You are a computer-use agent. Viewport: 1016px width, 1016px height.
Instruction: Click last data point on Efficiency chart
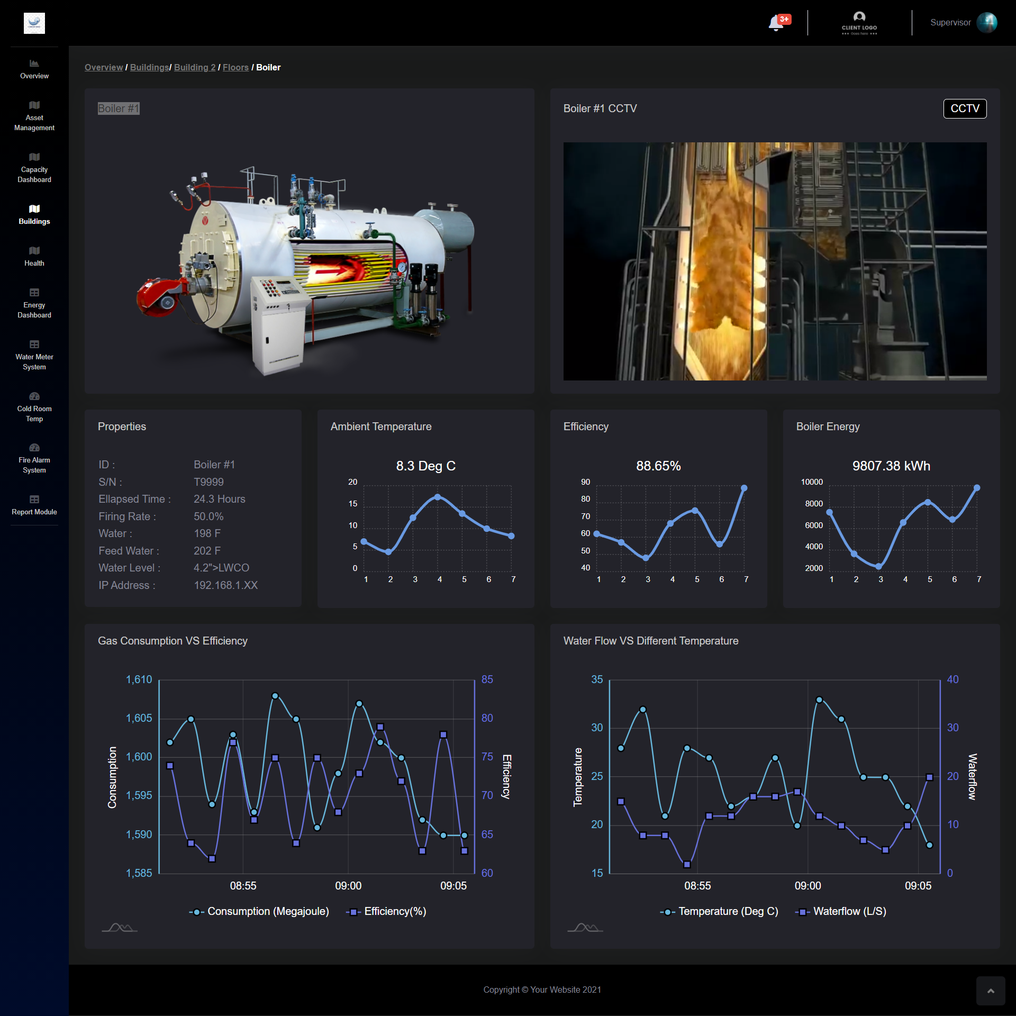tap(744, 488)
